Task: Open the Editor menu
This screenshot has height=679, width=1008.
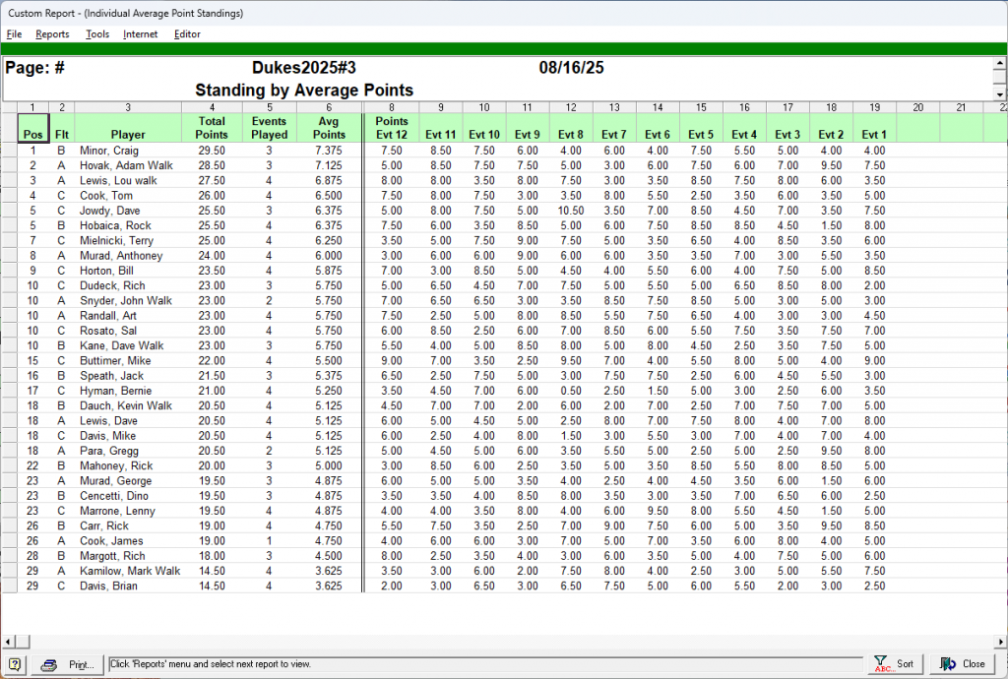Action: coord(187,34)
